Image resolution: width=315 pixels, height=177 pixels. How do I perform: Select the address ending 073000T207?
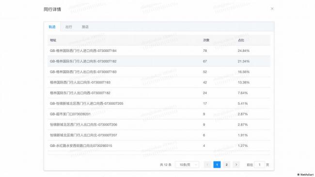83,135
